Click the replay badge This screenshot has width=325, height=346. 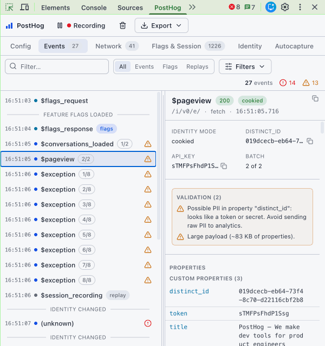(118, 295)
